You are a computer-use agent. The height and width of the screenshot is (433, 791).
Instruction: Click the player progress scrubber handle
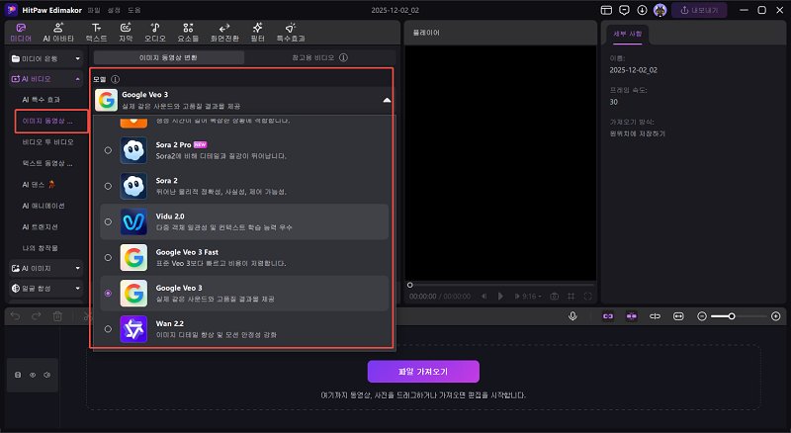409,285
